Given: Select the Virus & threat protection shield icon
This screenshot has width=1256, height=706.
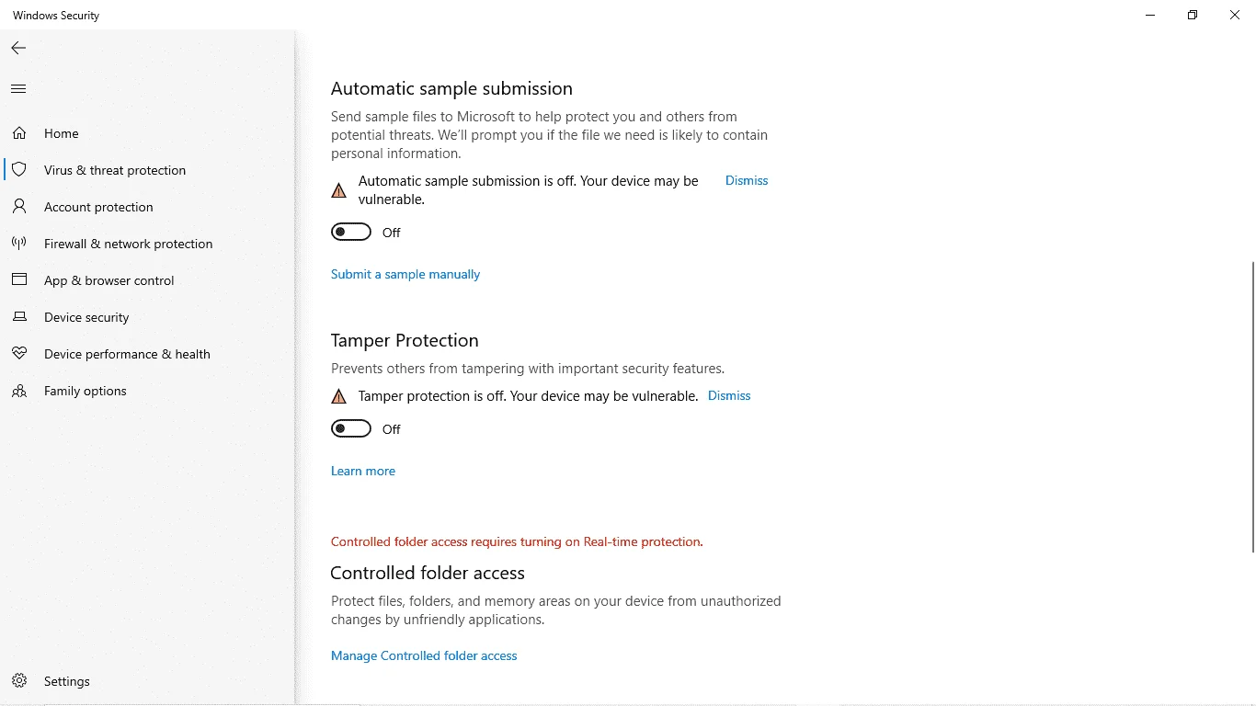Looking at the screenshot, I should [x=19, y=170].
